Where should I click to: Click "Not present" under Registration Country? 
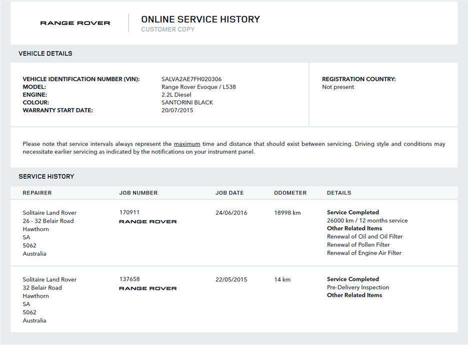pyautogui.click(x=338, y=87)
